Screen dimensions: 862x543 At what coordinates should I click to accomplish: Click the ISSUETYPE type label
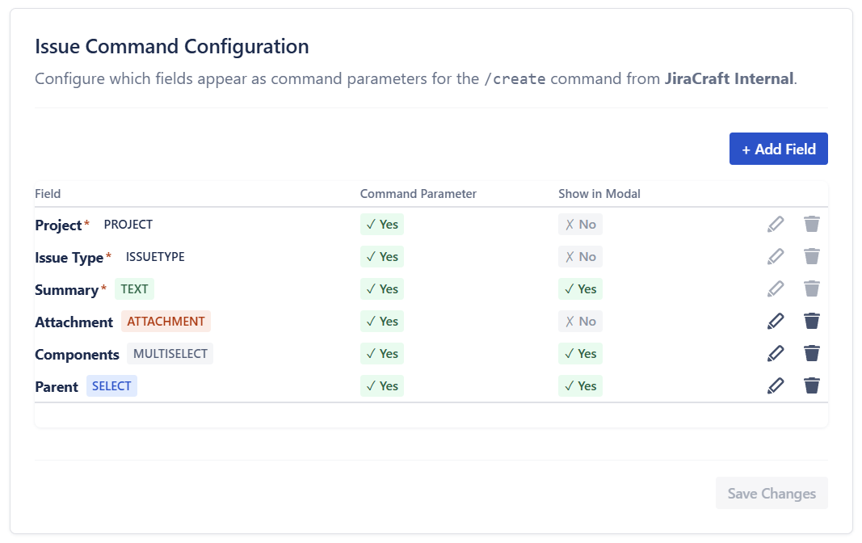(155, 257)
